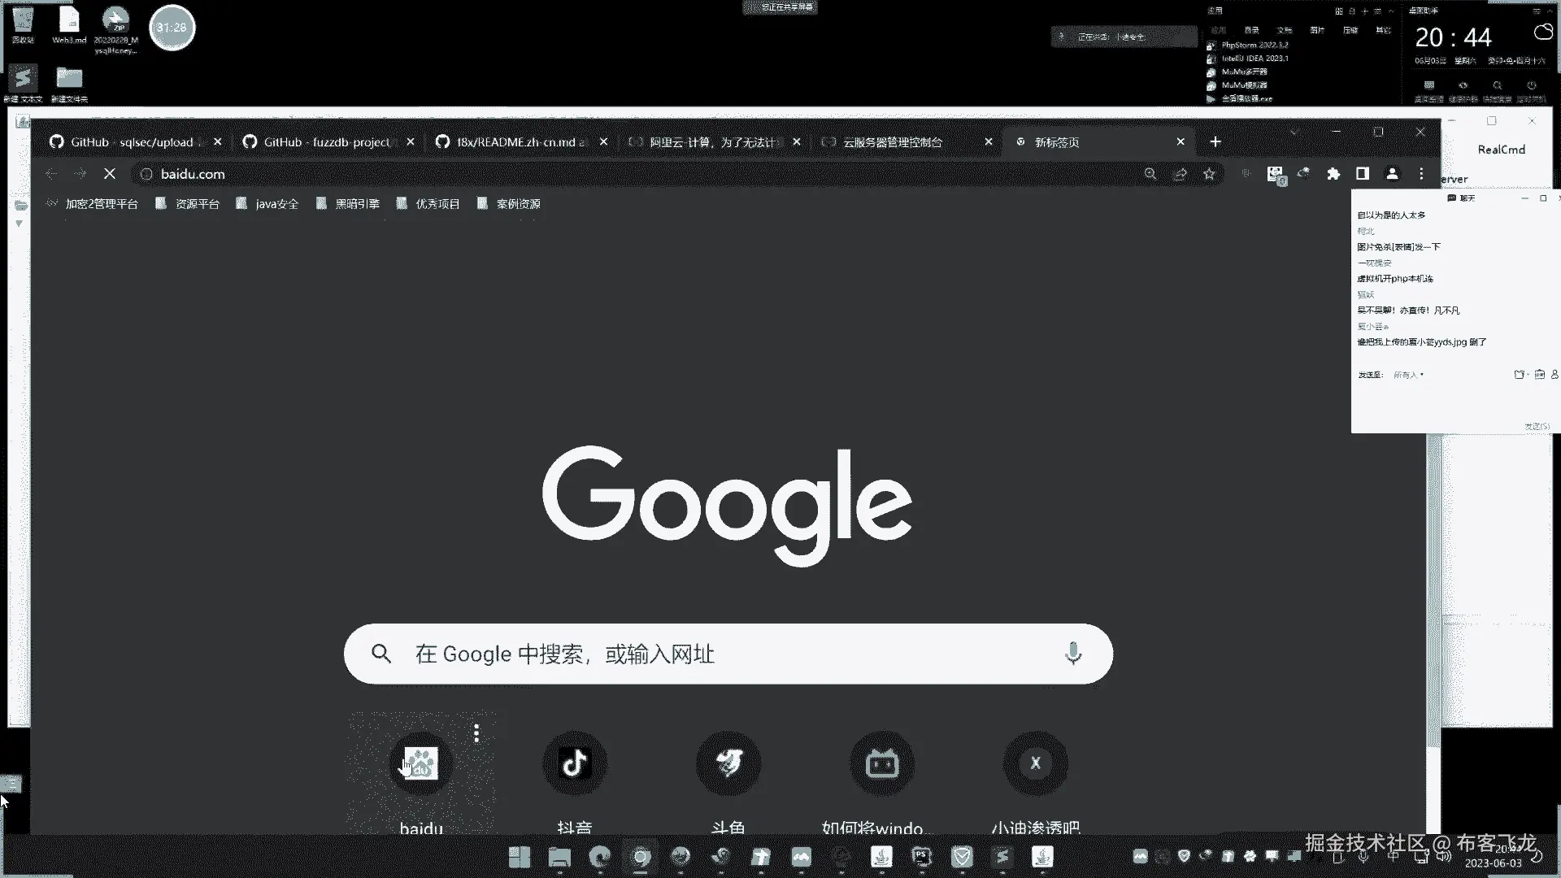Toggle the Chrome side panel
Image resolution: width=1561 pixels, height=878 pixels.
pos(1363,174)
